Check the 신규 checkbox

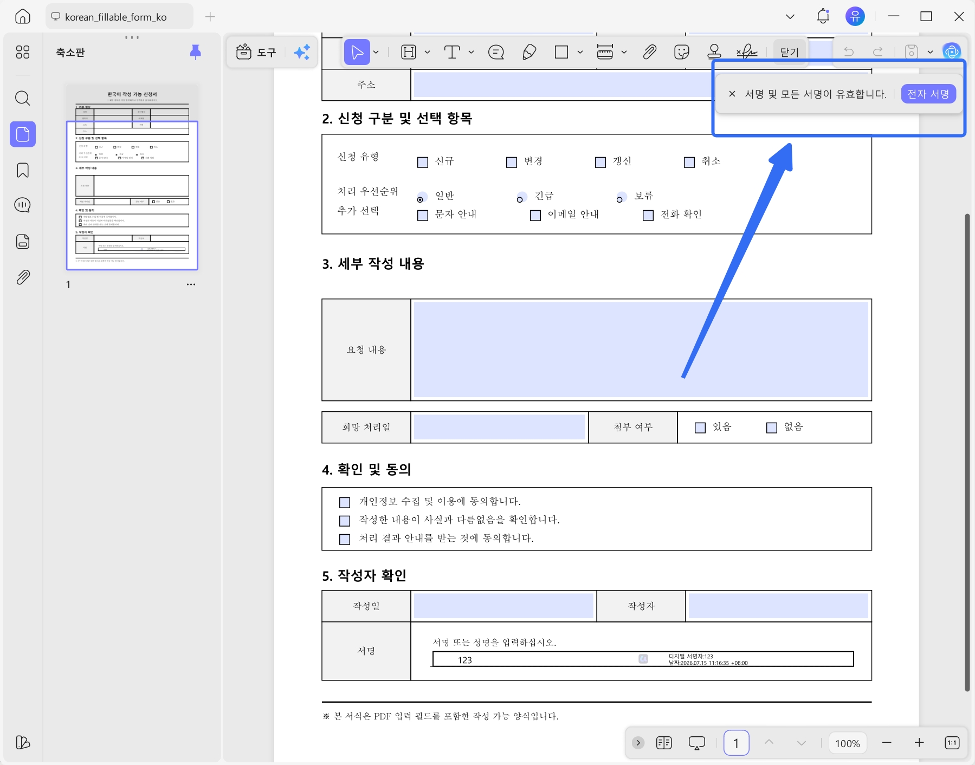(423, 162)
